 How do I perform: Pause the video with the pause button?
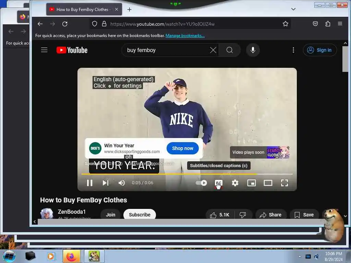pyautogui.click(x=90, y=183)
